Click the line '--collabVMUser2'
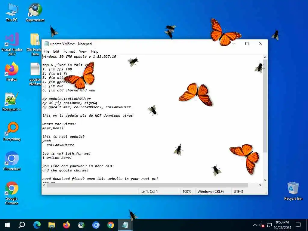Screen dimensions: 308x231 tap(58, 145)
